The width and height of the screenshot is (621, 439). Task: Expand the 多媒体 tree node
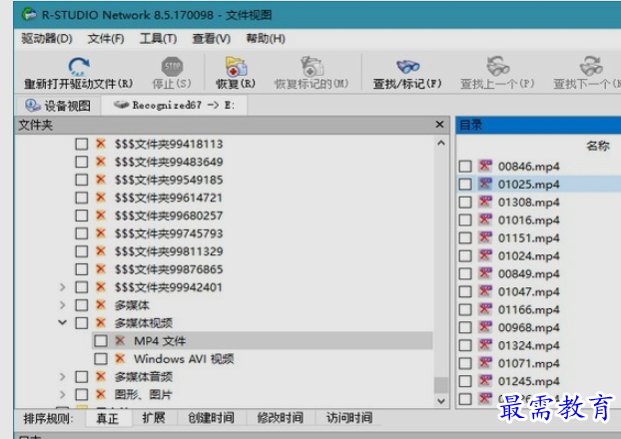tap(63, 305)
